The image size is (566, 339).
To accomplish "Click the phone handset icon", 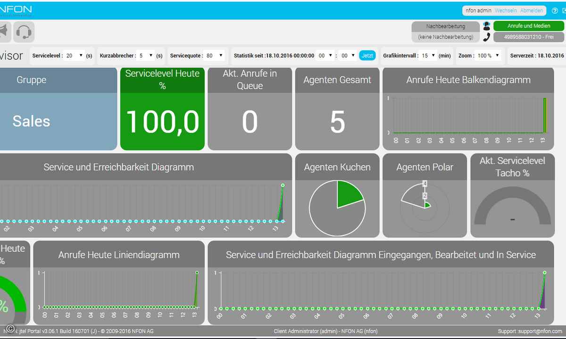I will [x=486, y=37].
